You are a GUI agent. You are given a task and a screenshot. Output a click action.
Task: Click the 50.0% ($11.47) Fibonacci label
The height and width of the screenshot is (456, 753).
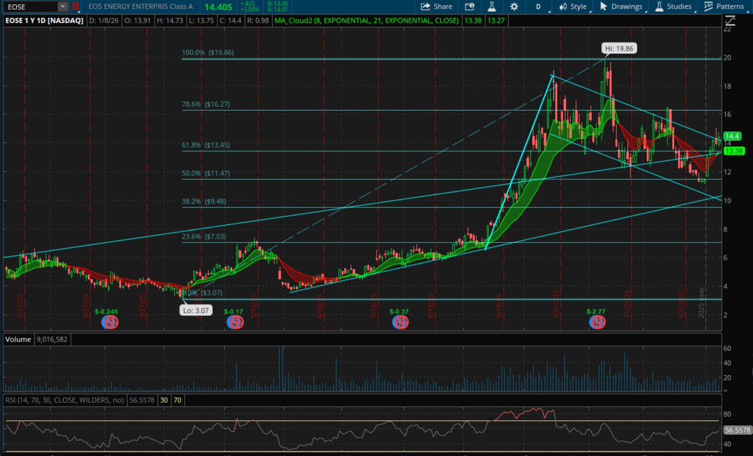coord(206,173)
